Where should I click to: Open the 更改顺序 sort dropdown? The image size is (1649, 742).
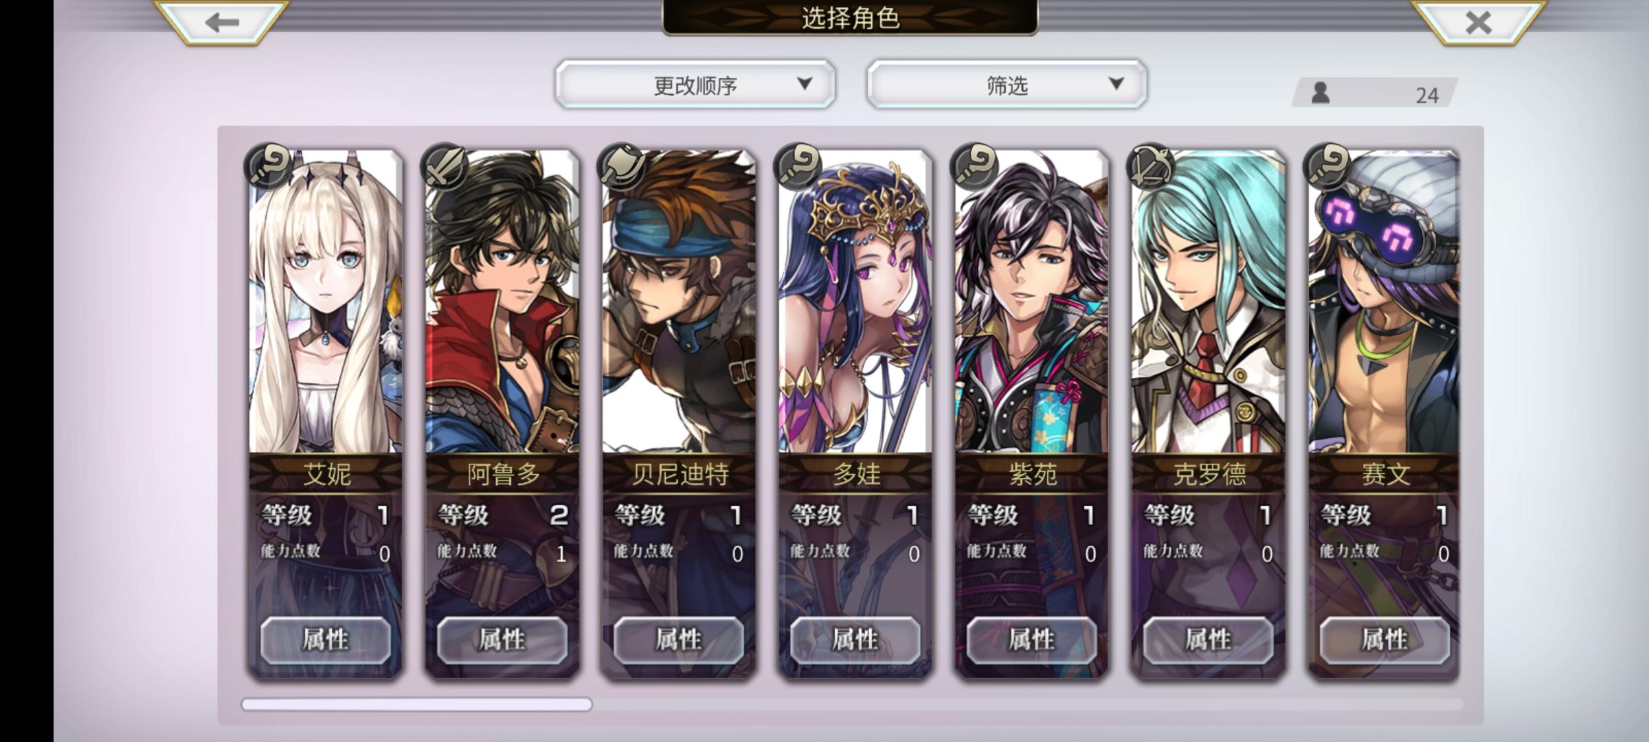695,85
